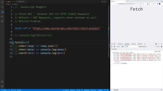
Task: Split the editor to the right
Action: click(105, 2)
